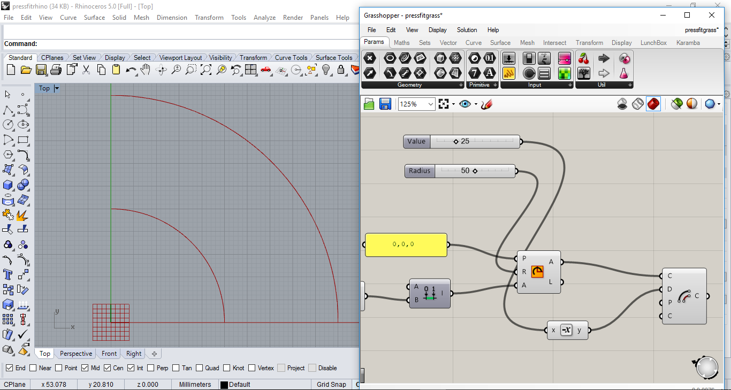The image size is (731, 390).
Task: Select the Cut scissors icon in Rhino
Action: 86,70
